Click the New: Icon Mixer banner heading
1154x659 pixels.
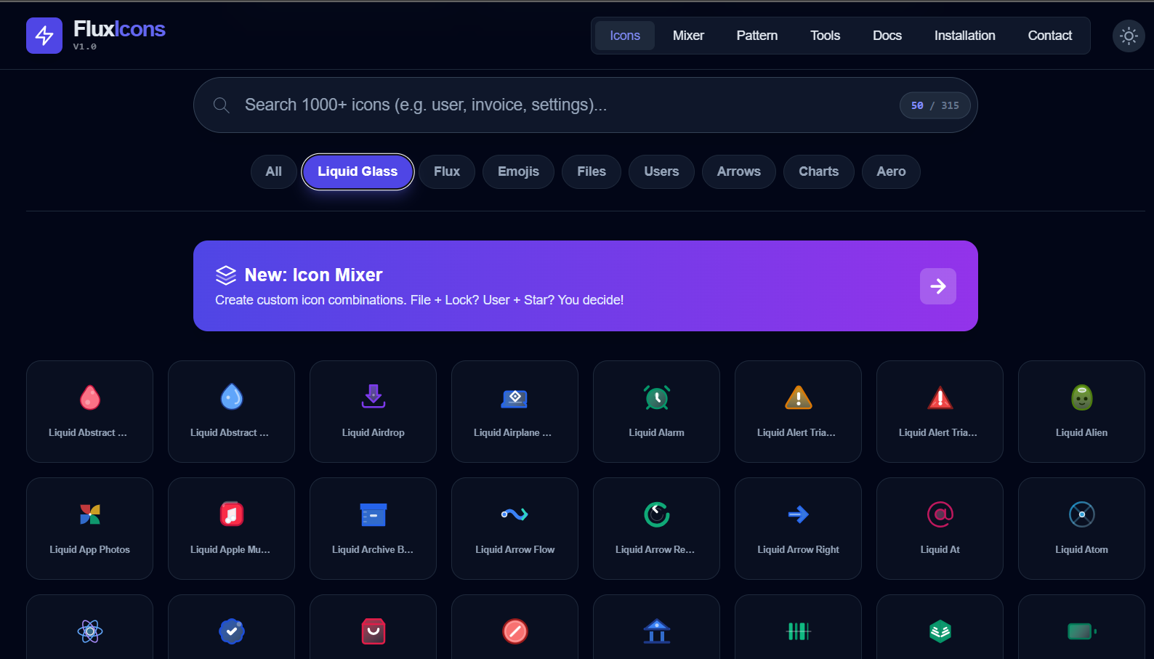pyautogui.click(x=313, y=275)
